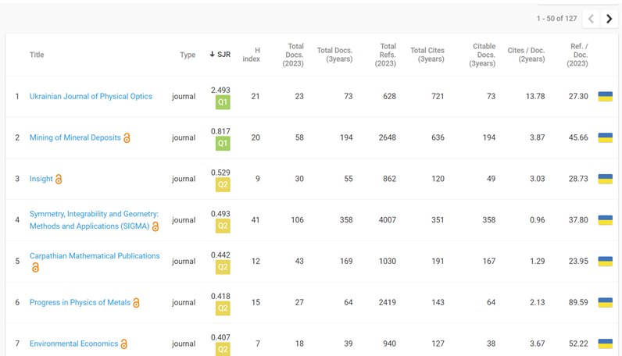Open the Insight journal page
The width and height of the screenshot is (622, 356).
tap(41, 179)
